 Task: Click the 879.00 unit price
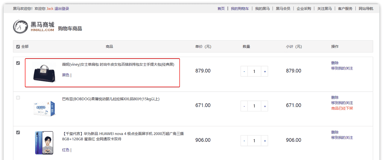pos(203,71)
